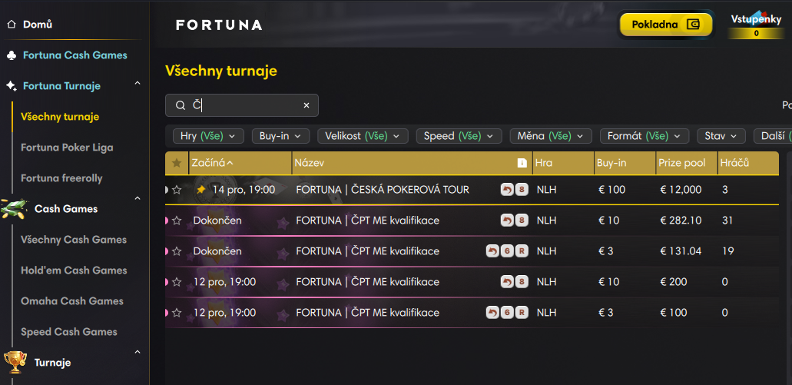The height and width of the screenshot is (385, 792).
Task: Click the R rebuy badge in €100 prize pool row
Action: tap(522, 313)
